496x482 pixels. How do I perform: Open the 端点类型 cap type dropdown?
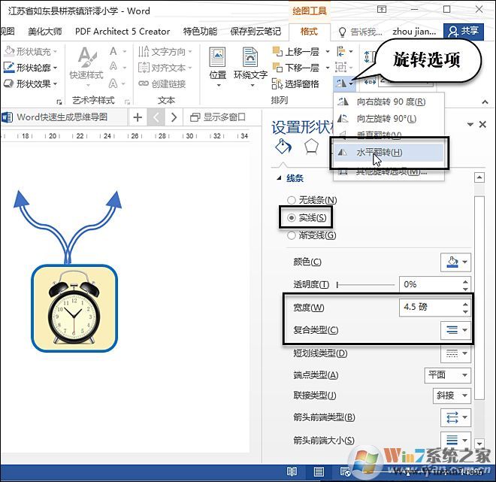coord(447,374)
